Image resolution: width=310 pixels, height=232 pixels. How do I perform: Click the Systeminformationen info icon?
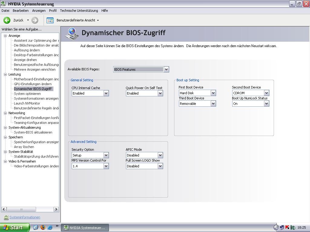6,217
